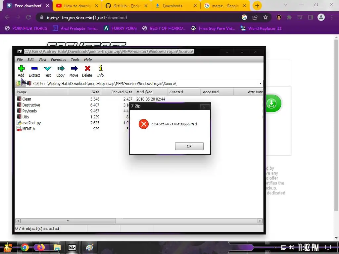The height and width of the screenshot is (254, 339).
Task: Open the Paint taskbar icon
Action: click(x=89, y=247)
